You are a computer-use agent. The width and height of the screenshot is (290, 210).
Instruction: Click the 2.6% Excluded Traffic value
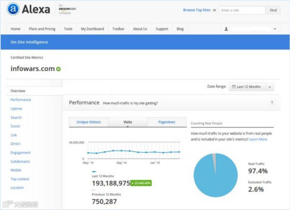point(256,189)
